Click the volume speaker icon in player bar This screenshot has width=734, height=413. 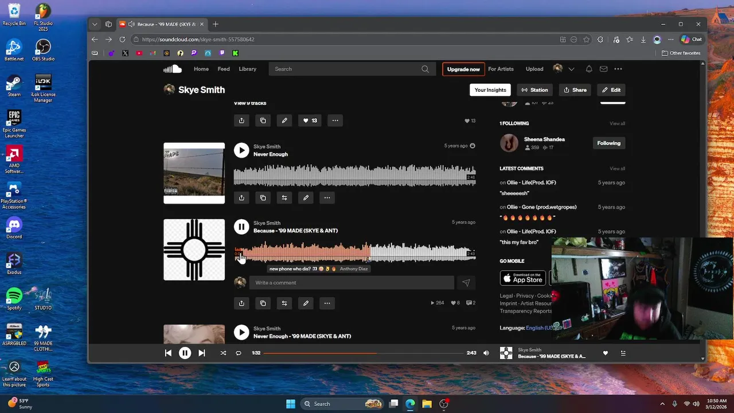click(486, 353)
